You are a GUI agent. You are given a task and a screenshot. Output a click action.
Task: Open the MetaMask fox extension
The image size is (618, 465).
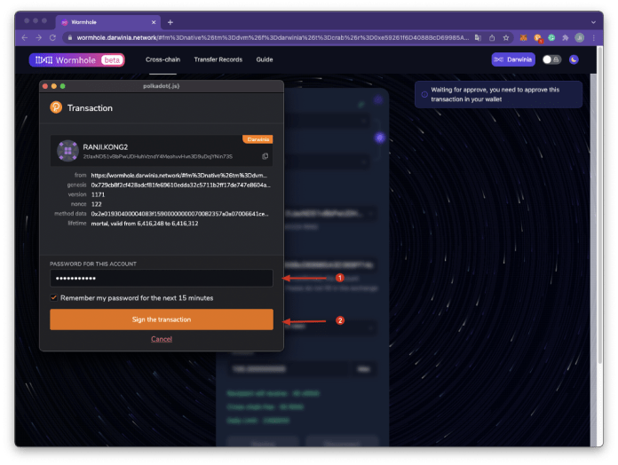point(523,38)
